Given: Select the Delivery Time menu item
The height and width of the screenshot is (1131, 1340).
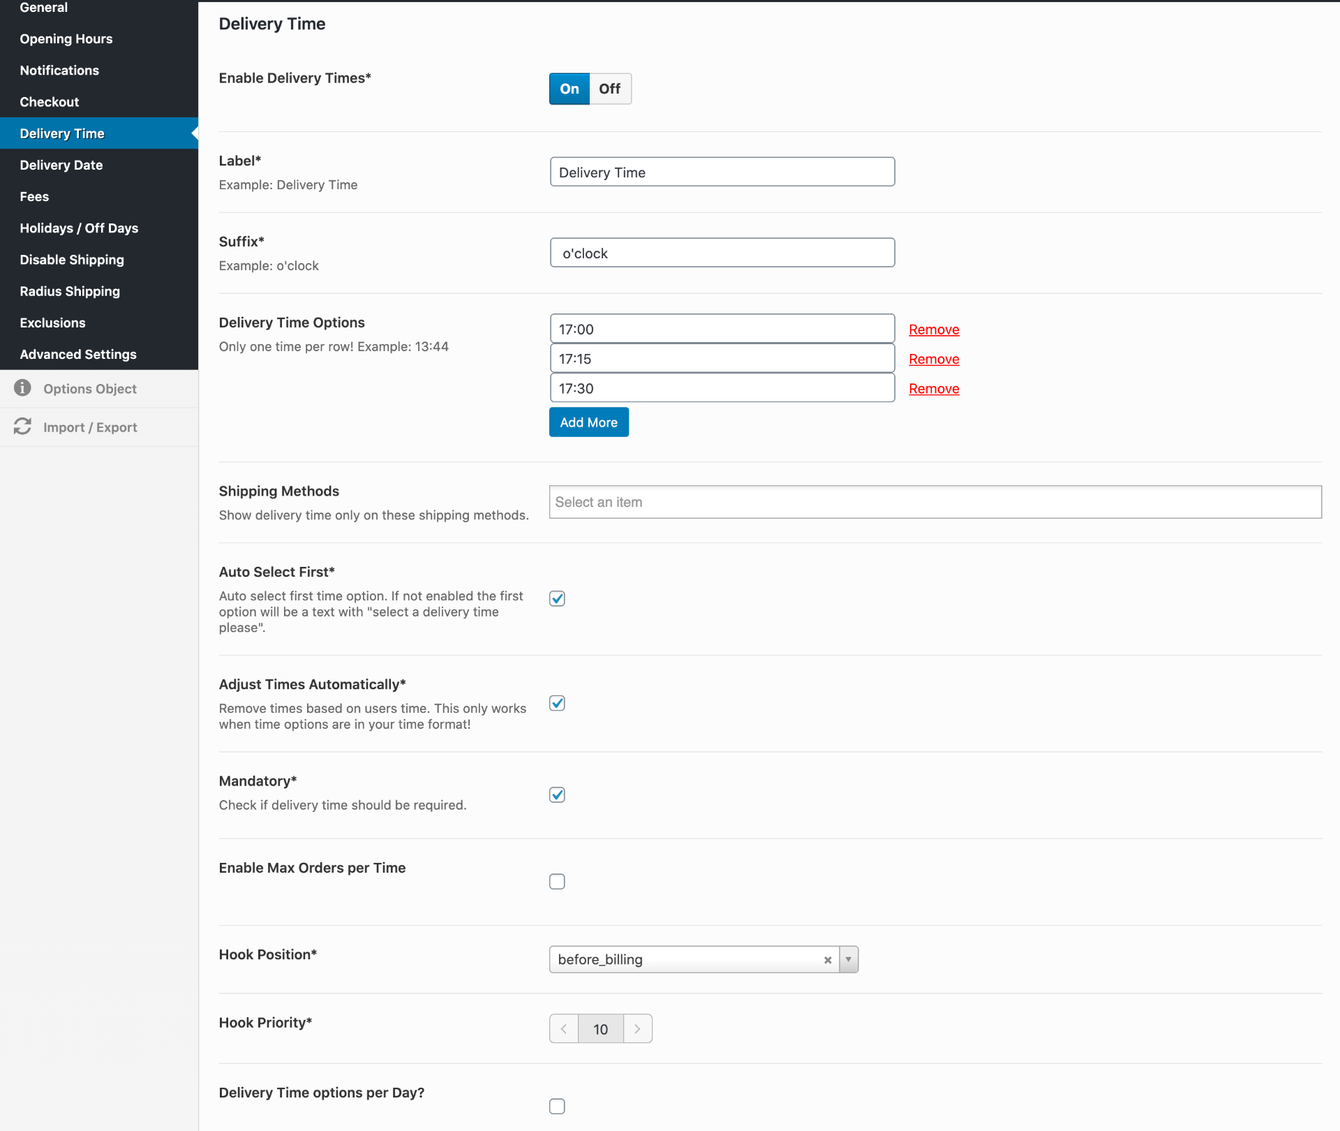Looking at the screenshot, I should tap(99, 133).
